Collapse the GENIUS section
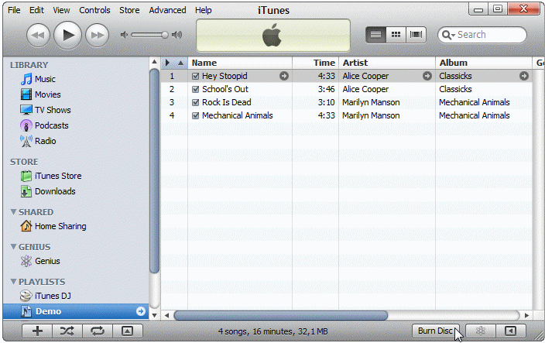This screenshot has width=545, height=343. point(14,247)
